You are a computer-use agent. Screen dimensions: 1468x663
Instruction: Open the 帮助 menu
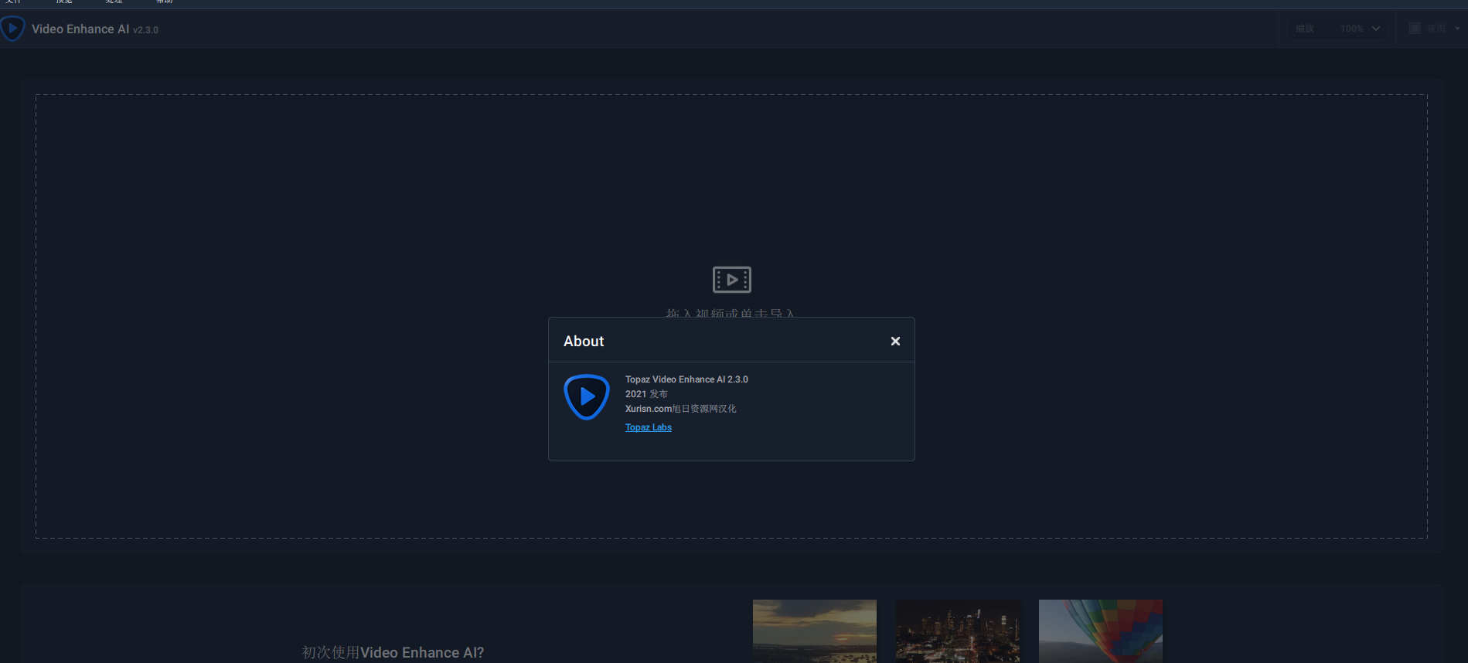coord(165,2)
